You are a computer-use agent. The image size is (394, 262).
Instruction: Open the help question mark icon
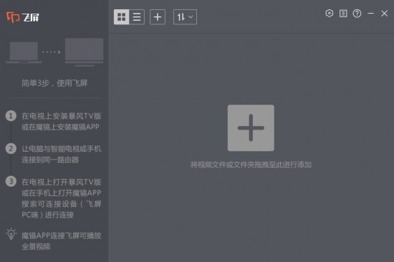click(x=357, y=14)
